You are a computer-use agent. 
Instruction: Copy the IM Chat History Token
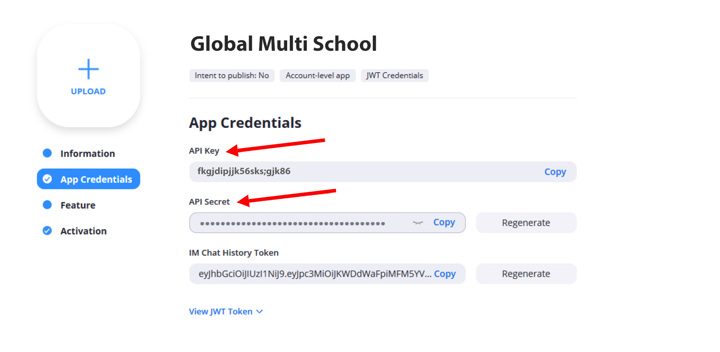coord(445,274)
